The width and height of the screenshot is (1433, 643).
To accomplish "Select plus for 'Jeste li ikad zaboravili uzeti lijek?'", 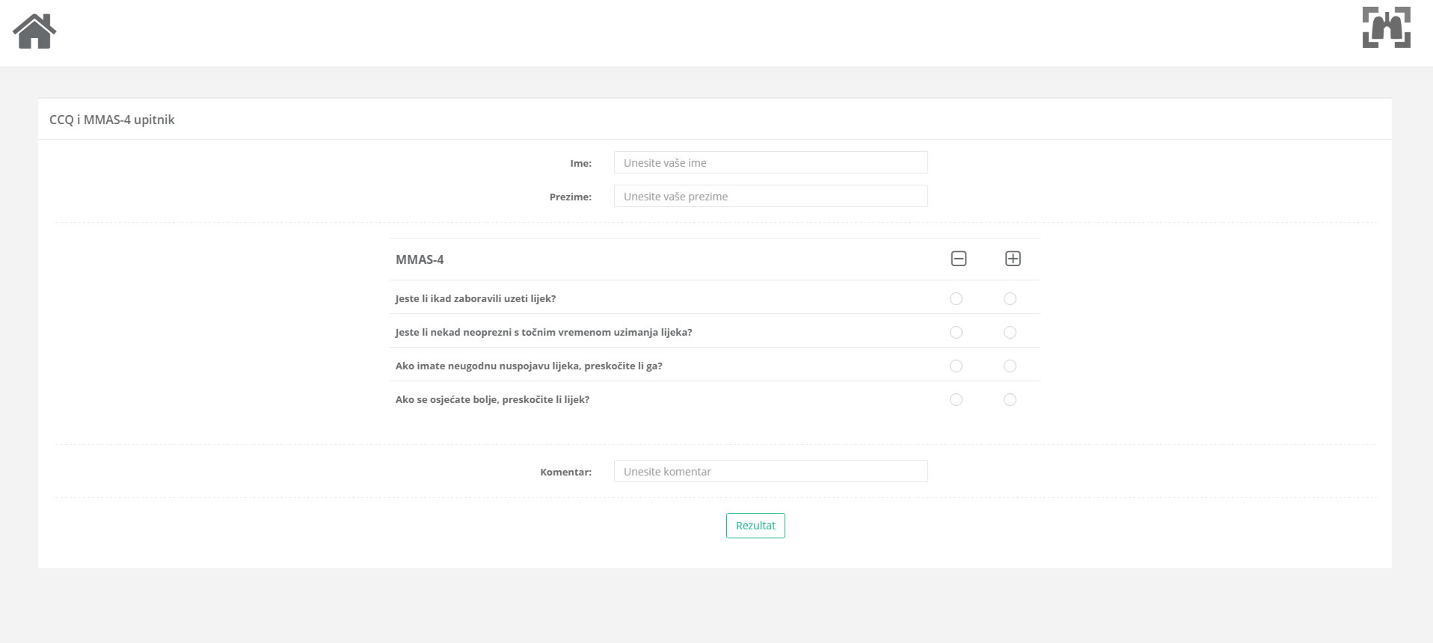I will [1010, 299].
